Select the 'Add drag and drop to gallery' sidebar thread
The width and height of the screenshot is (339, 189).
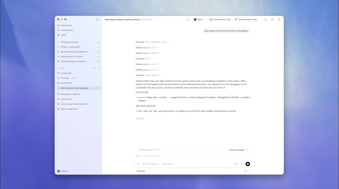pos(78,88)
